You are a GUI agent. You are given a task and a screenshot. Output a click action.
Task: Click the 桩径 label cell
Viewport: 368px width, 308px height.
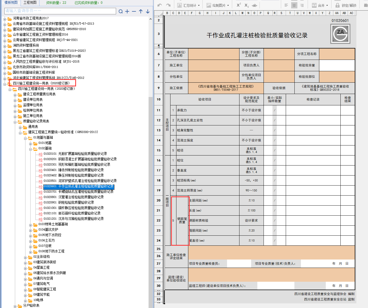coord(208,150)
